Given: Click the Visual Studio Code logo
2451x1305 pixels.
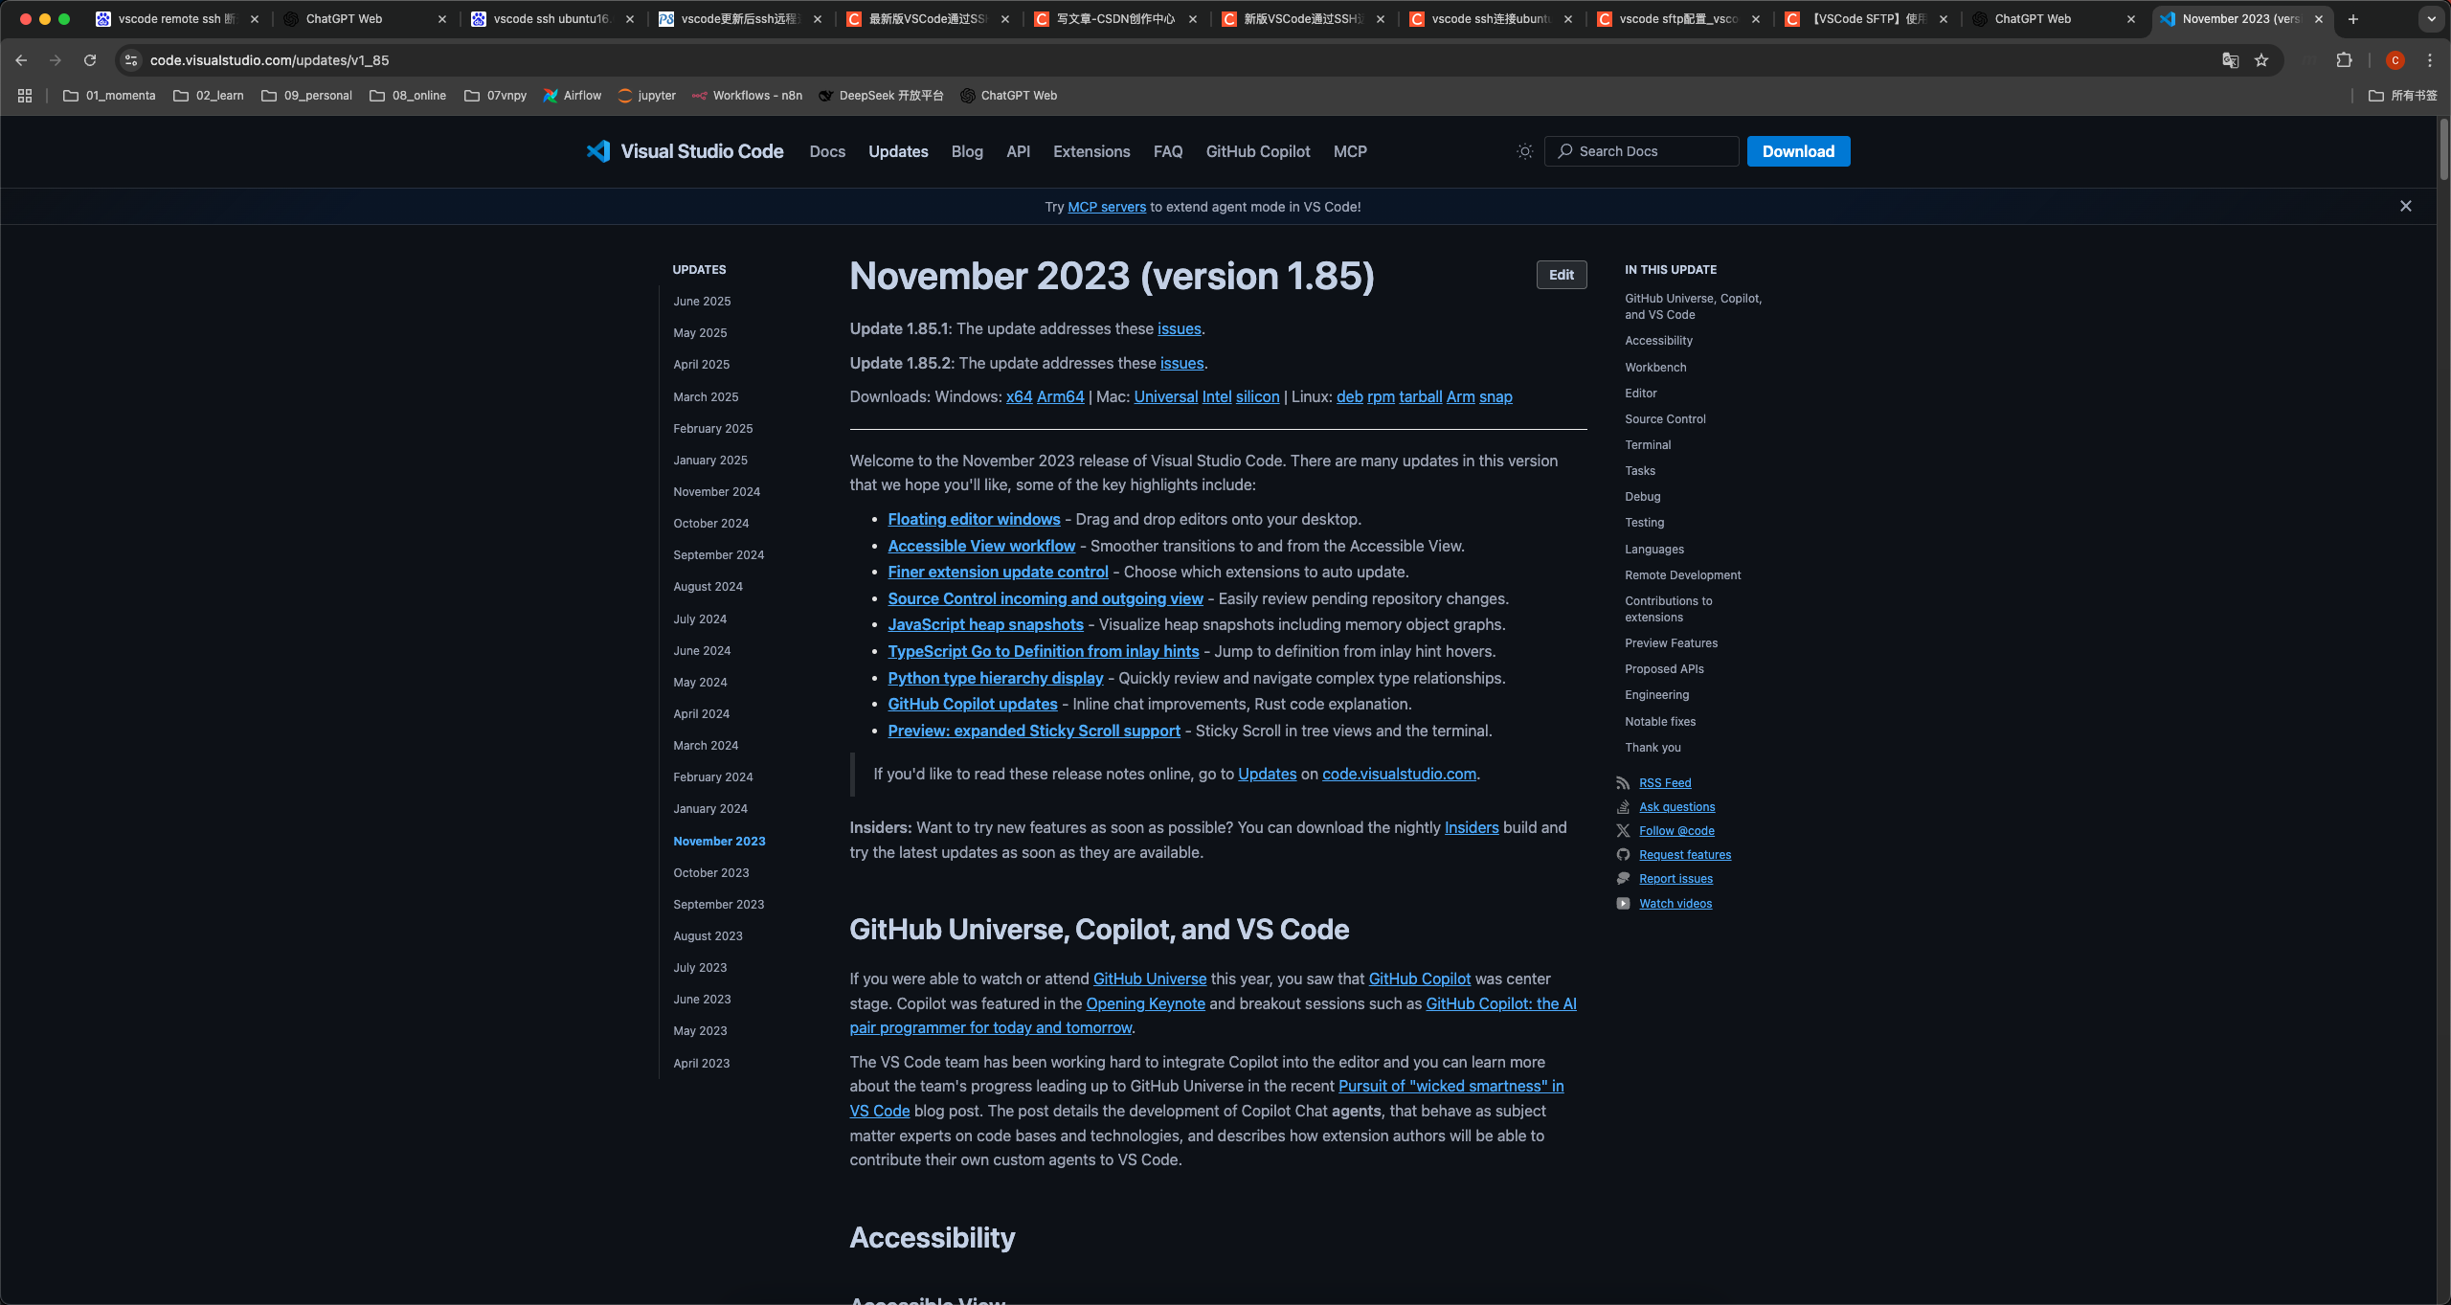Looking at the screenshot, I should 685,151.
